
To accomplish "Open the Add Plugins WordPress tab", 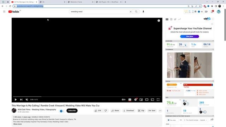I will (109, 2).
